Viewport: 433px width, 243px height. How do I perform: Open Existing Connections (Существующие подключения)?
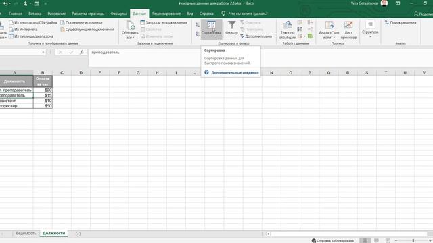tap(87, 30)
